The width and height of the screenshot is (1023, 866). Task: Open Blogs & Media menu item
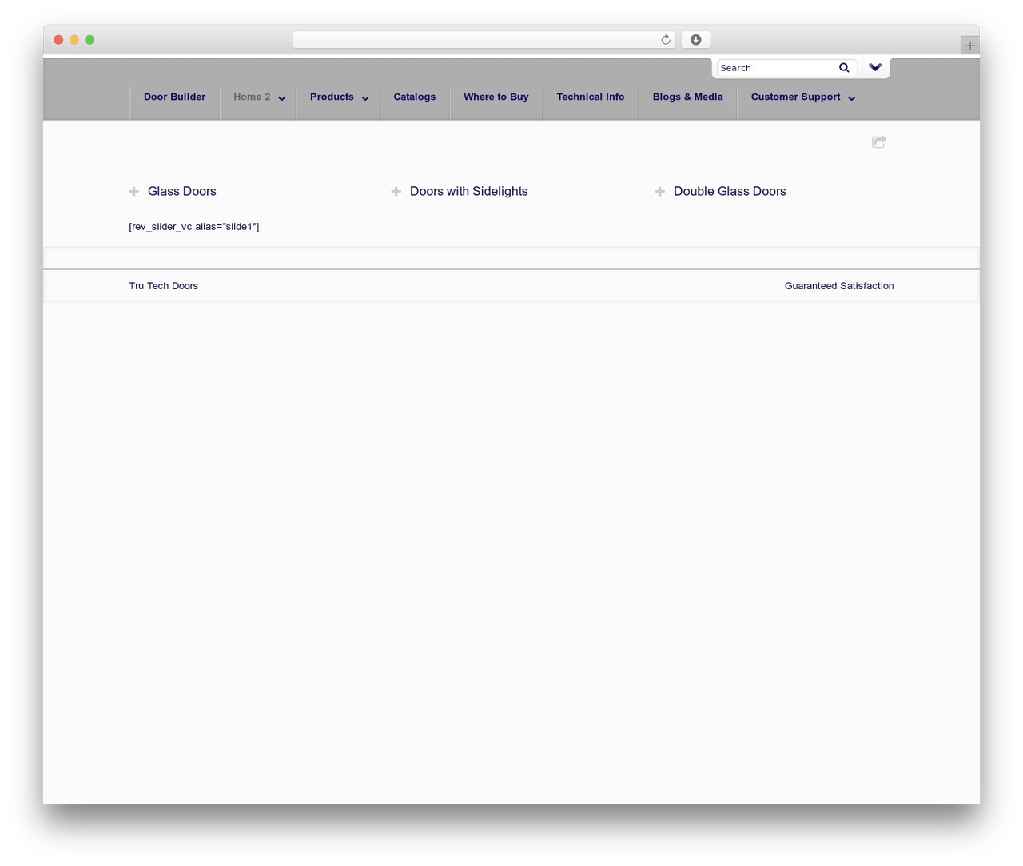687,97
